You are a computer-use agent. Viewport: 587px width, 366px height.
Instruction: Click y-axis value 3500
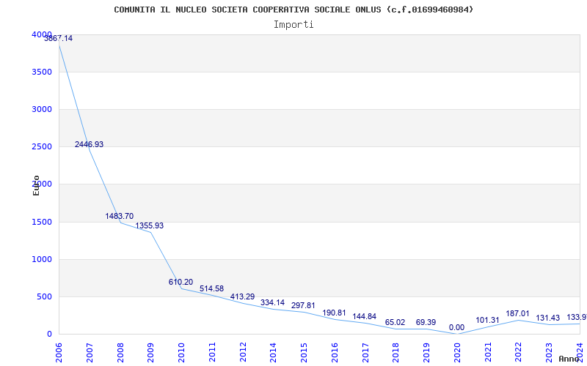[x=42, y=72]
